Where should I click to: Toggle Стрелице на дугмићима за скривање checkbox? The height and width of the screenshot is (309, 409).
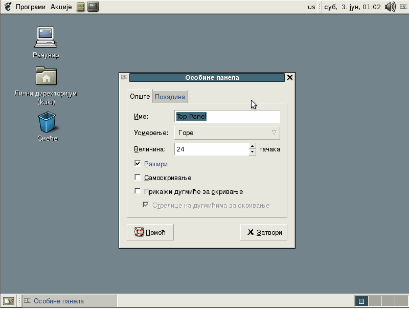(x=146, y=205)
